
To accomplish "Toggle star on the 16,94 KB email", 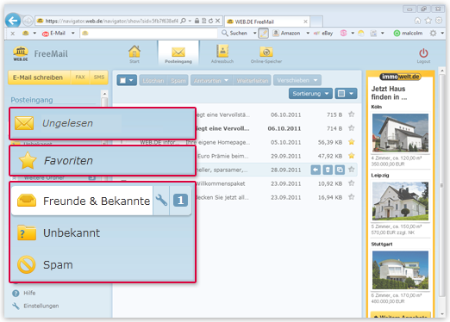I will pyautogui.click(x=352, y=197).
